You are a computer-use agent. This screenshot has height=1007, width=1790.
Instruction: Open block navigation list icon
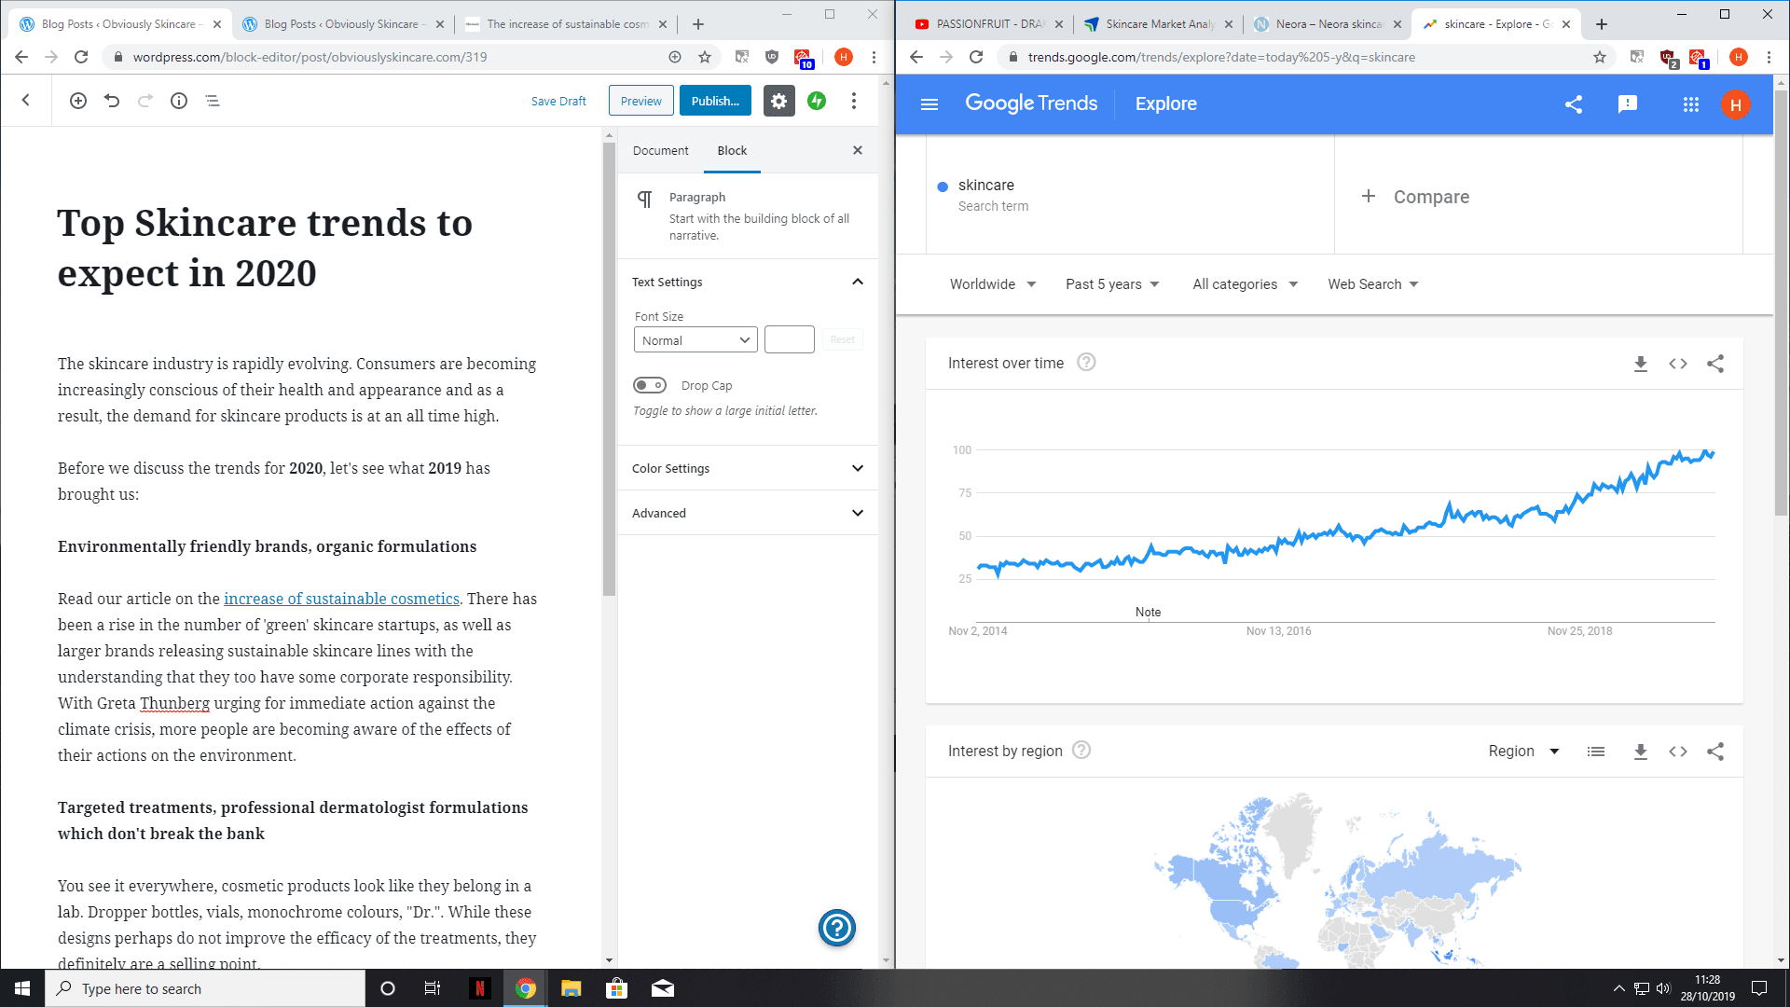coord(213,101)
